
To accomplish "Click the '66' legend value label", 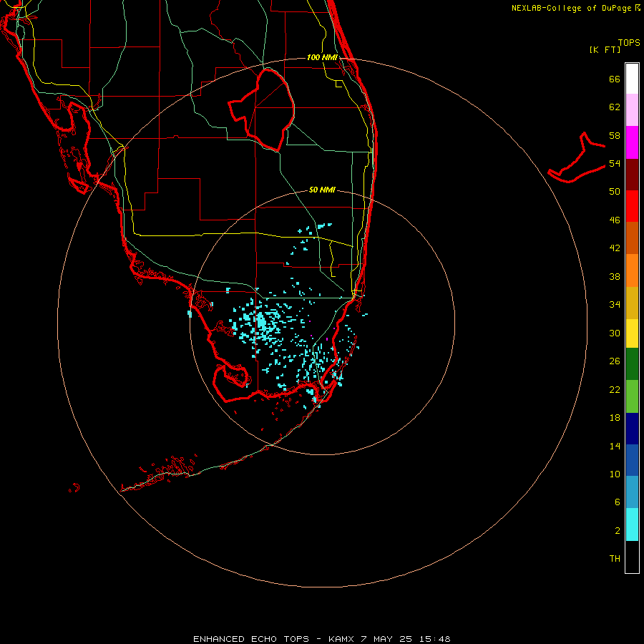I will [x=615, y=79].
